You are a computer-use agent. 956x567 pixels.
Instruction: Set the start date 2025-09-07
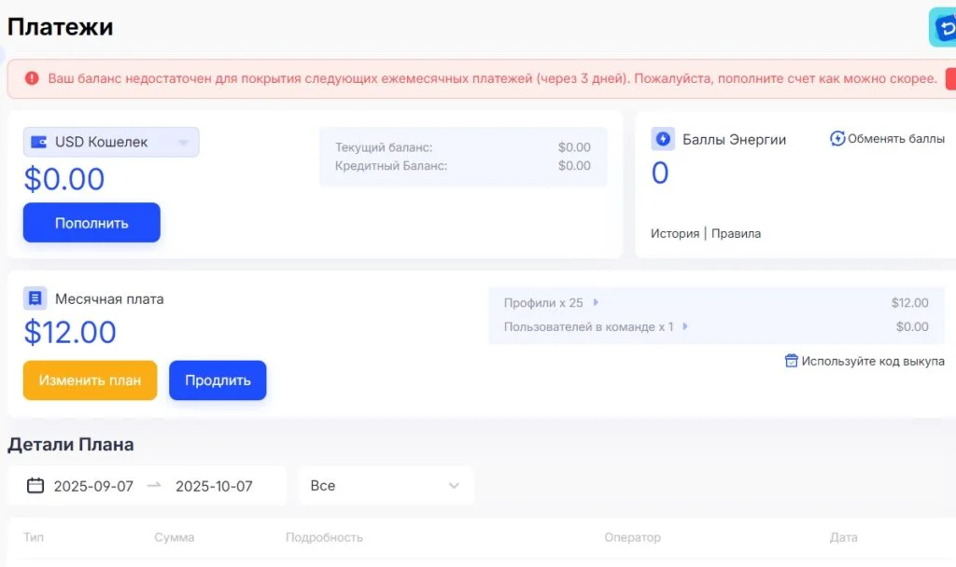click(93, 486)
